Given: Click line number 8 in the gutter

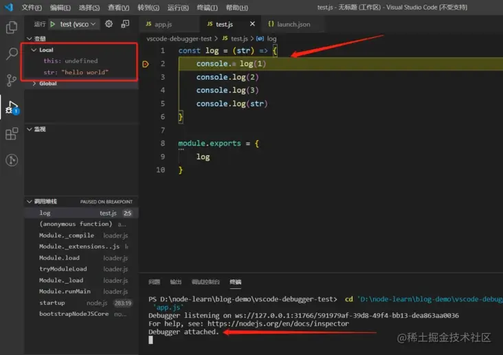Looking at the screenshot, I should (163, 144).
